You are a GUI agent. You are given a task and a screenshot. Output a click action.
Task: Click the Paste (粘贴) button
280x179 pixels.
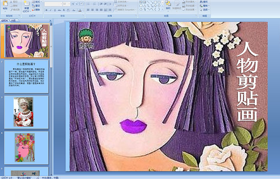click(x=5, y=6)
